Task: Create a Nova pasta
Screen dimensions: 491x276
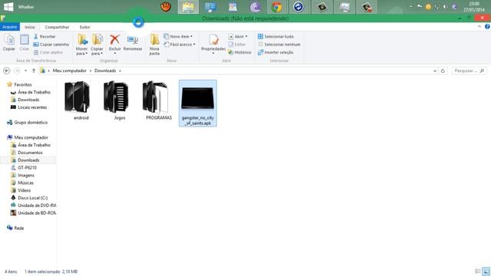Action: 154,44
